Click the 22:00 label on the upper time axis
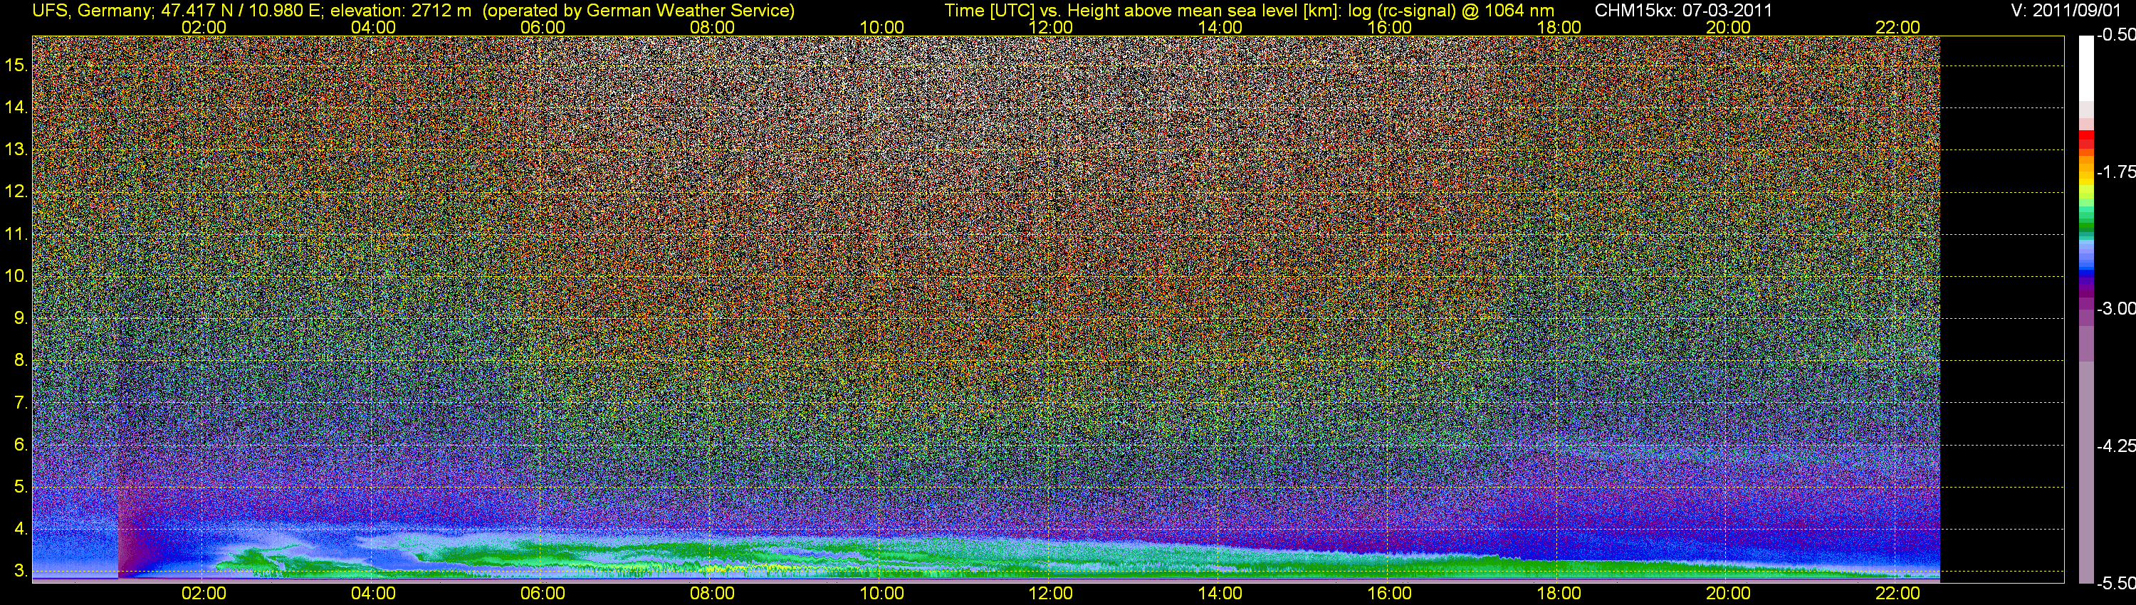Screen dimensions: 2136x605 pyautogui.click(x=1898, y=27)
